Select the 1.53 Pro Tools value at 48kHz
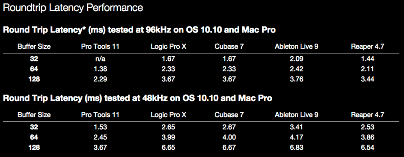The height and width of the screenshot is (157, 404). [x=100, y=127]
